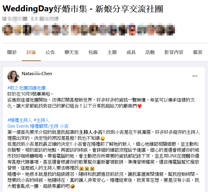Open the 包廂 tab

tap(93, 52)
